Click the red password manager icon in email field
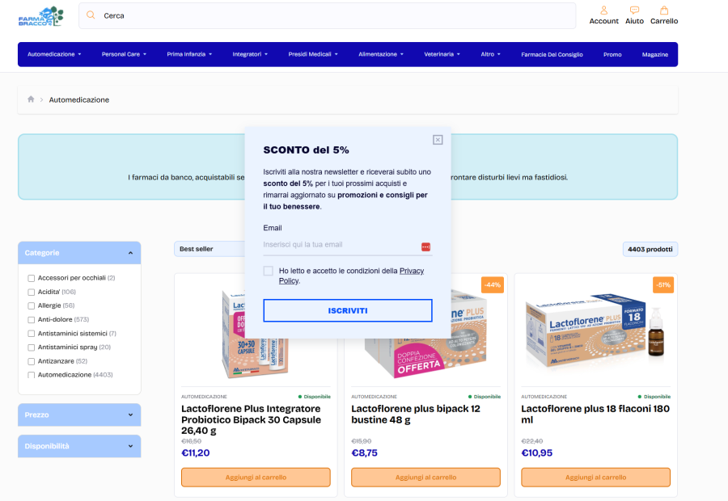The height and width of the screenshot is (501, 728). click(425, 246)
